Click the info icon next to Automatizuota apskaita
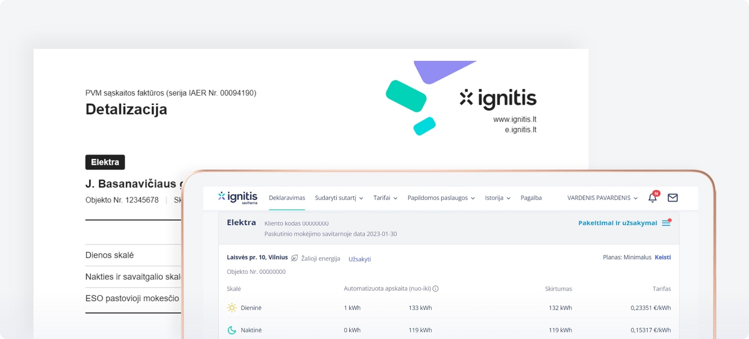The width and height of the screenshot is (749, 339). [x=435, y=289]
